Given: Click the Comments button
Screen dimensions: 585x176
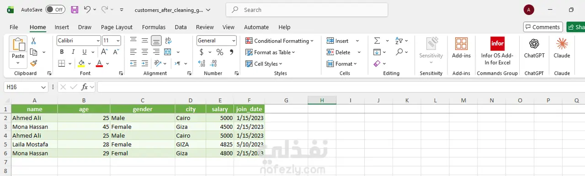Looking at the screenshot, I should (x=543, y=27).
